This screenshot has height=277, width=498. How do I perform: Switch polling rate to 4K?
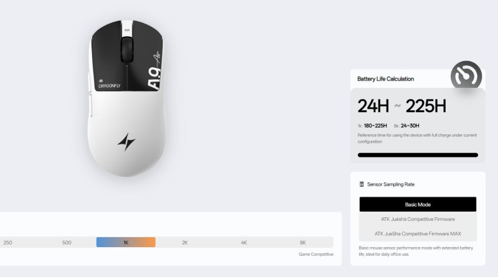click(x=244, y=242)
